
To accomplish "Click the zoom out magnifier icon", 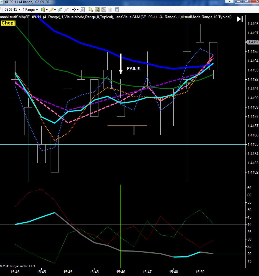I will click(x=66, y=10).
